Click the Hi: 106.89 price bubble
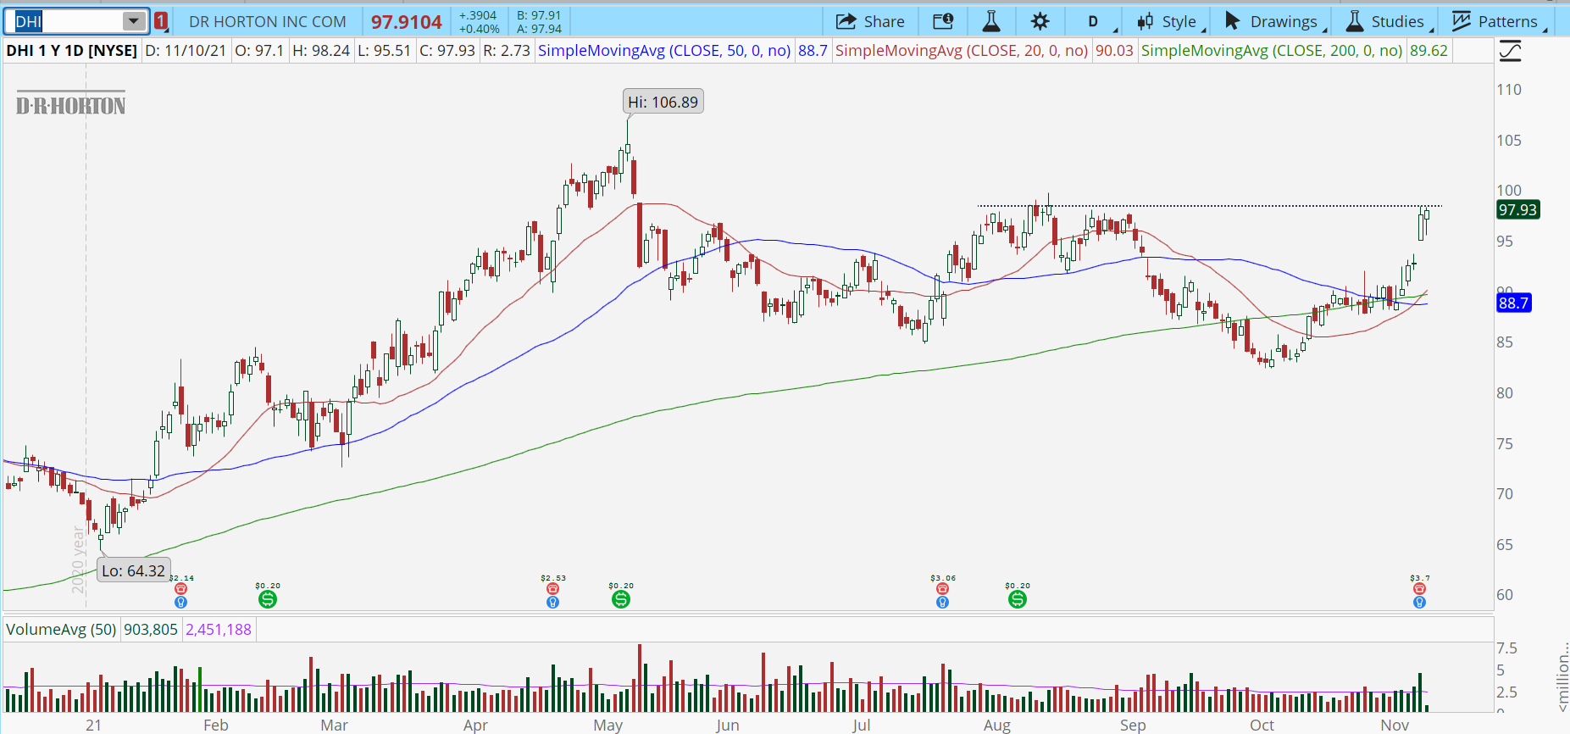 (663, 102)
